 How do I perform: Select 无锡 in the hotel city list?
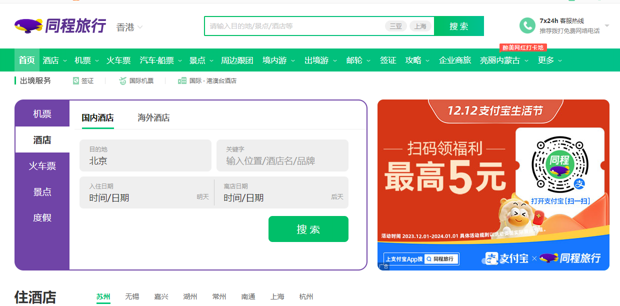(132, 296)
